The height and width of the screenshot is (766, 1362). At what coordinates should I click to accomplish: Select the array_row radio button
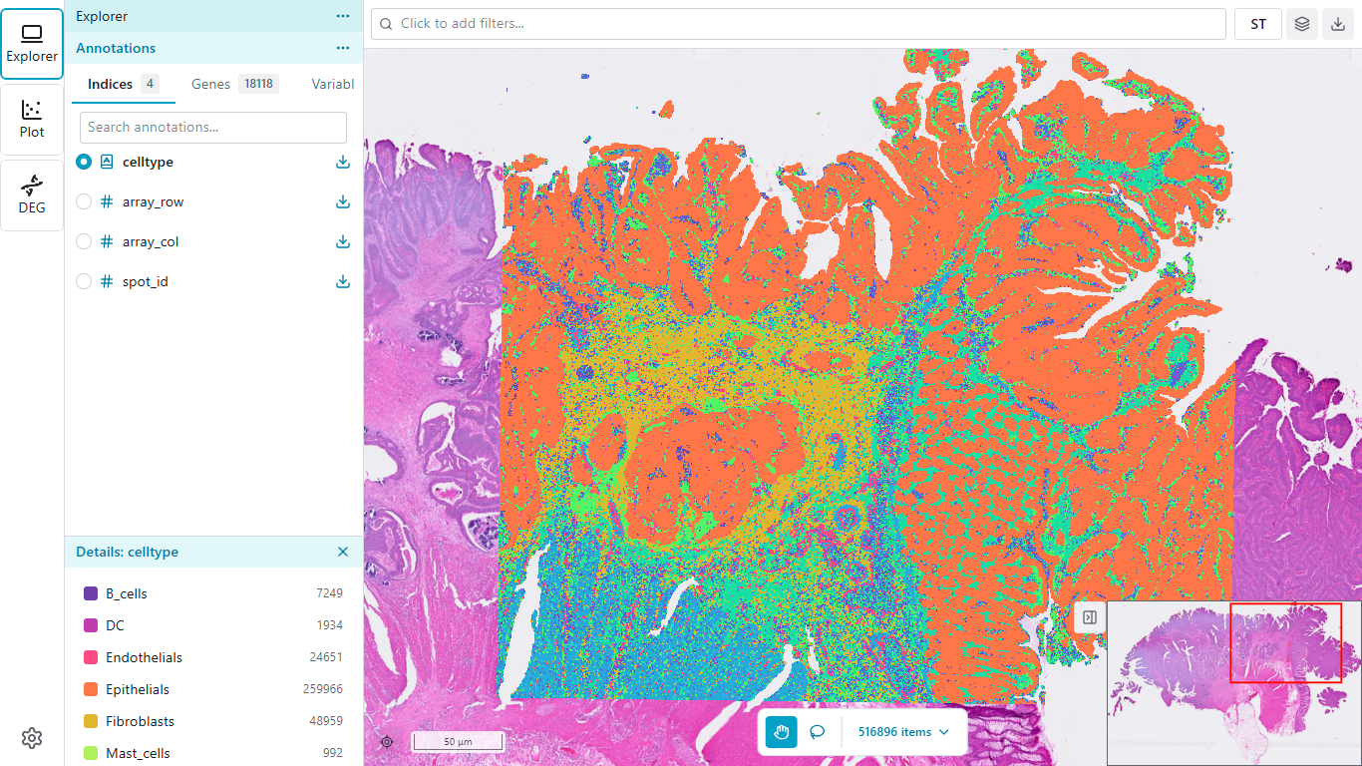(84, 201)
